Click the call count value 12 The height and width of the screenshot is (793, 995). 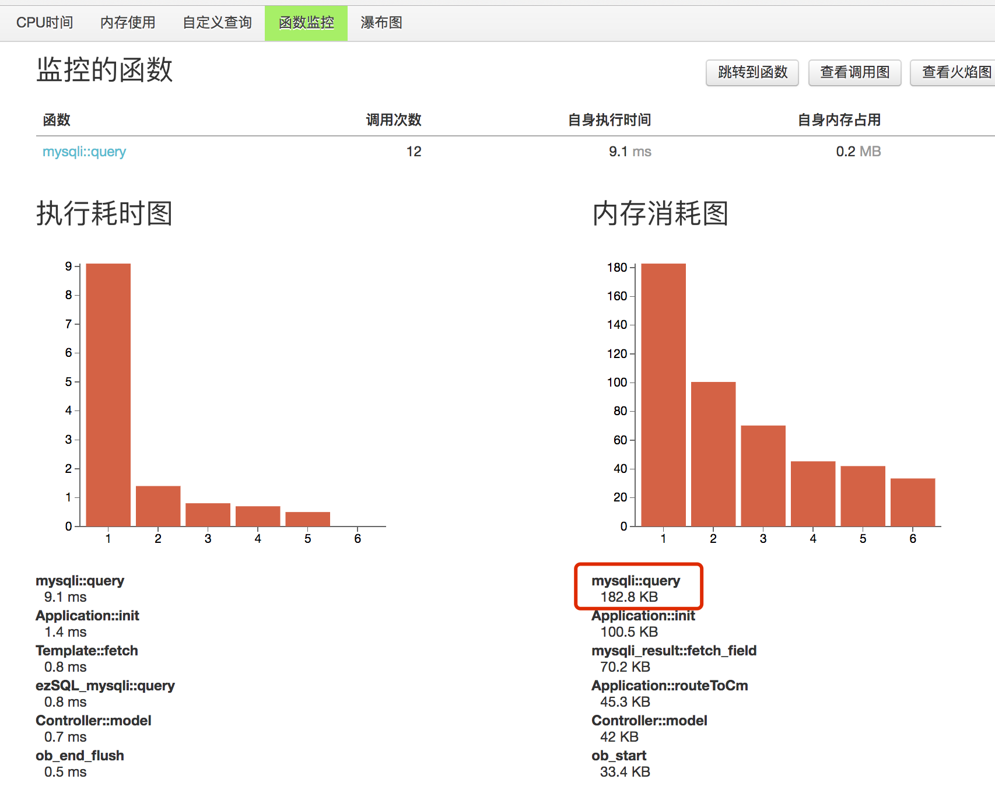coord(414,152)
